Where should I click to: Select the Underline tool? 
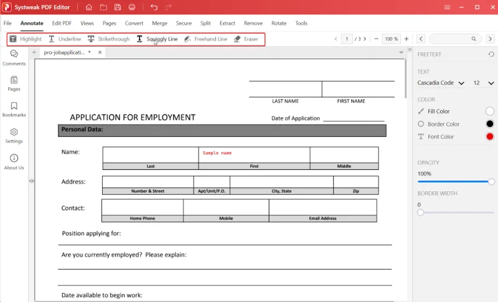coord(65,39)
